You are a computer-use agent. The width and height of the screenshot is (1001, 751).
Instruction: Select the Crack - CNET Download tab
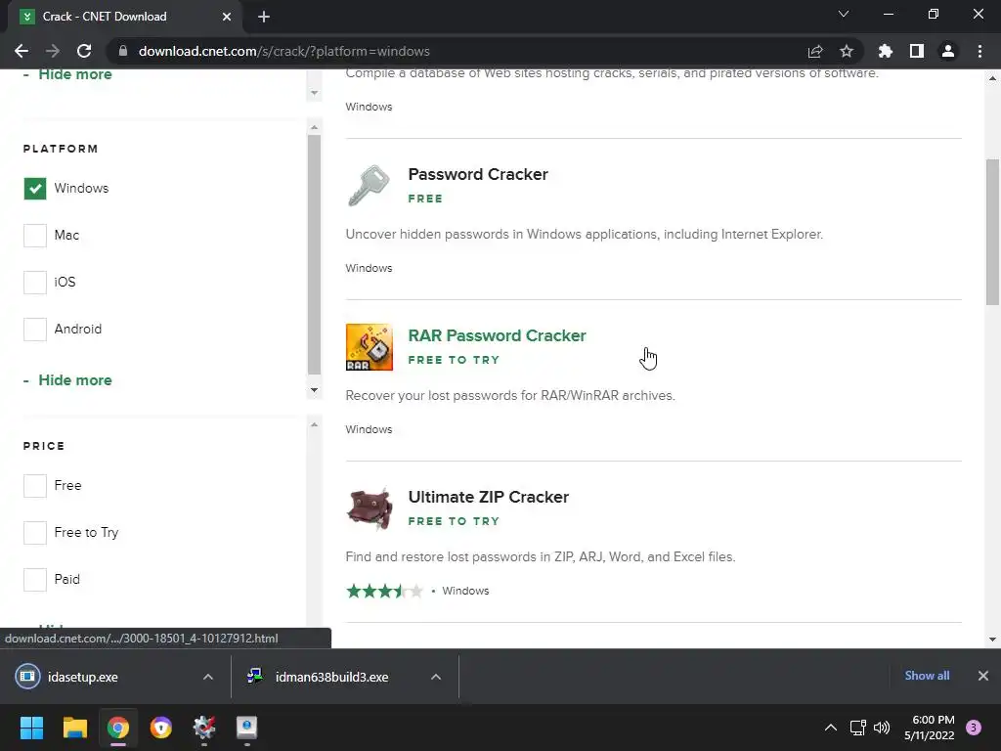[x=124, y=17]
